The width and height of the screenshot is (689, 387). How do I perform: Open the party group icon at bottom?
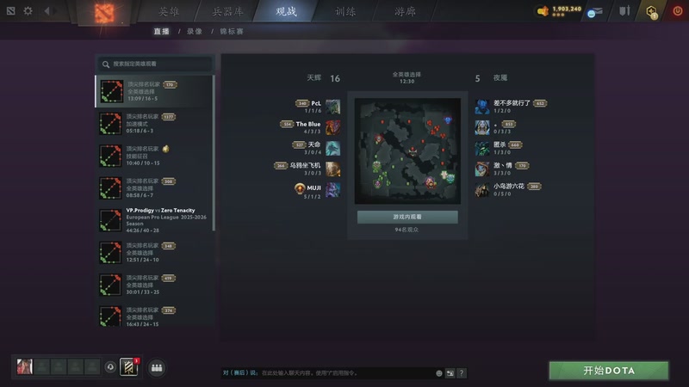(157, 368)
